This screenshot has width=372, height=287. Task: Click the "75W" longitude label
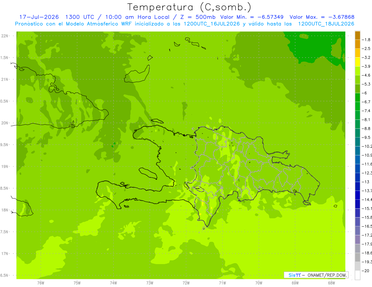[77, 283]
